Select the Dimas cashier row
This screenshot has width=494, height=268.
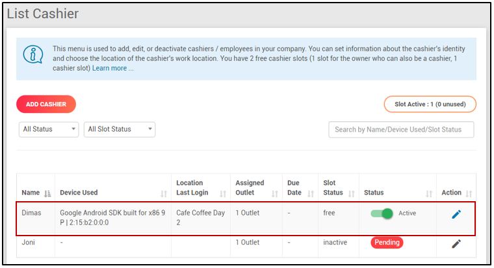pyautogui.click(x=195, y=219)
